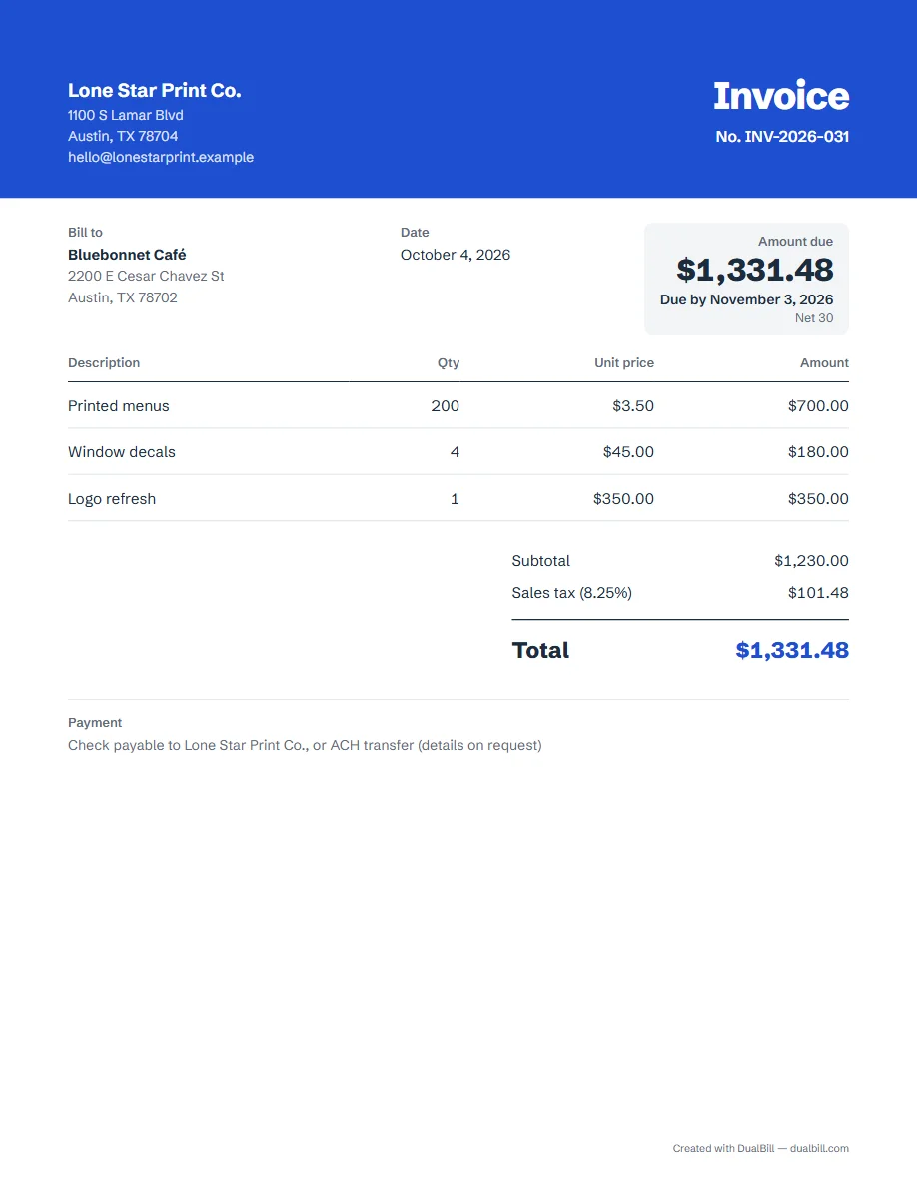Select the Window decals description
Image resolution: width=917 pixels, height=1186 pixels.
point(122,452)
